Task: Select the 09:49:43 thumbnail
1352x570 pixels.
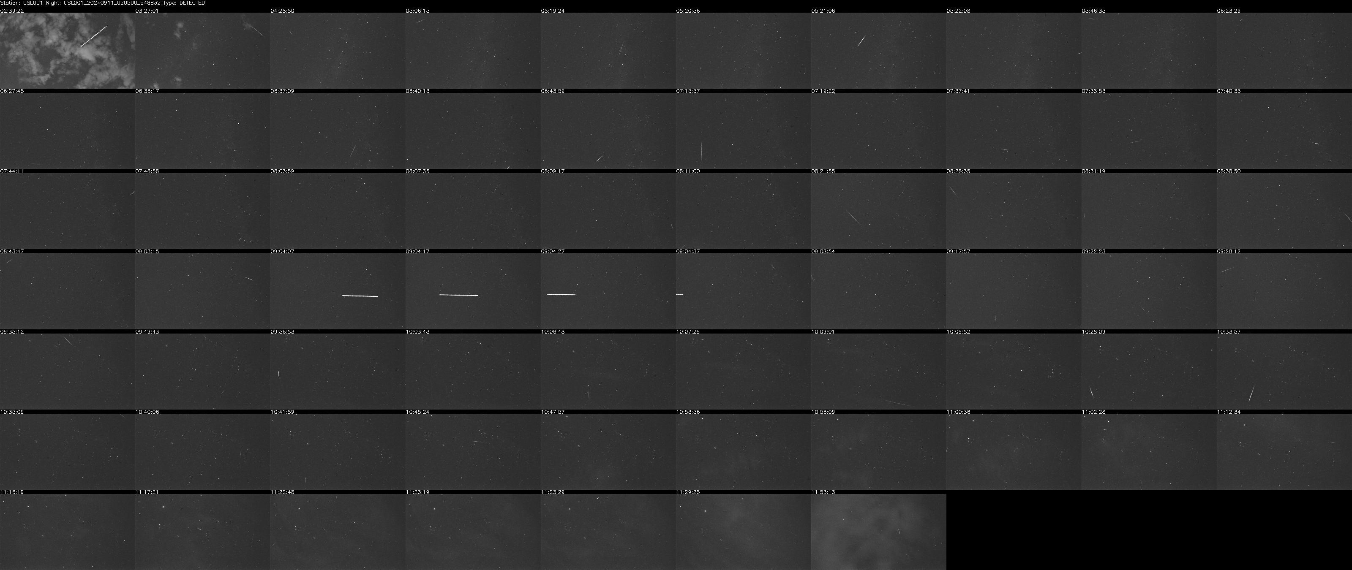Action: tap(203, 371)
